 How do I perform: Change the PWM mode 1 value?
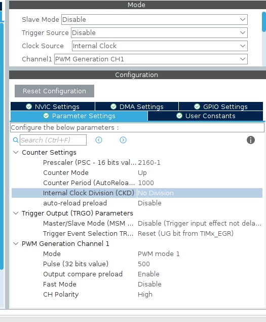click(159, 254)
